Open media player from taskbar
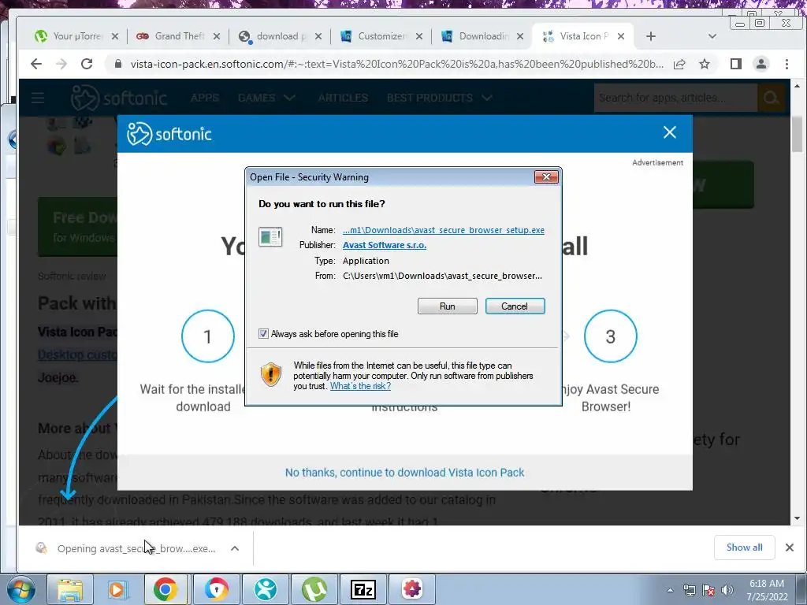The width and height of the screenshot is (807, 605). tap(117, 589)
